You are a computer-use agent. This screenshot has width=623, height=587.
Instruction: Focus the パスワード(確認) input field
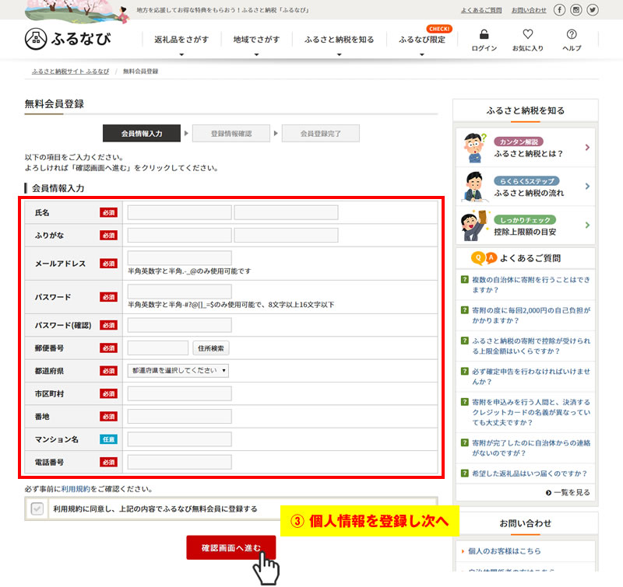pos(180,325)
